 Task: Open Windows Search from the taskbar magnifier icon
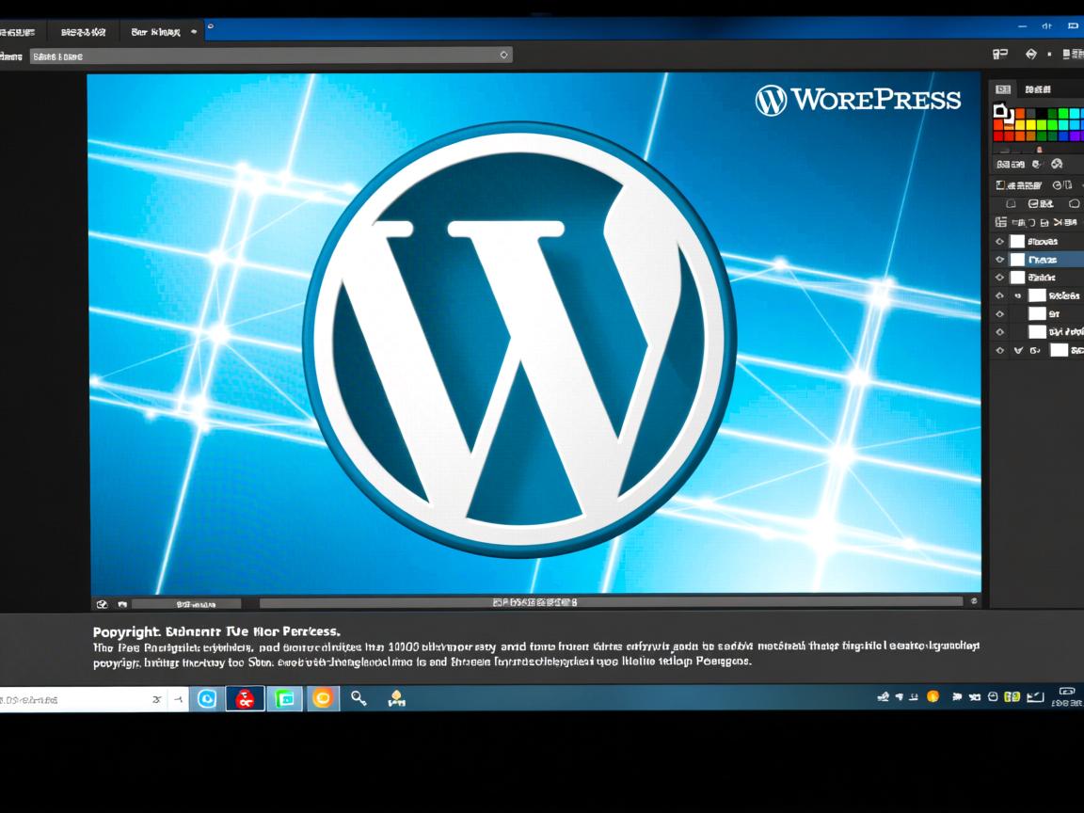click(x=359, y=698)
